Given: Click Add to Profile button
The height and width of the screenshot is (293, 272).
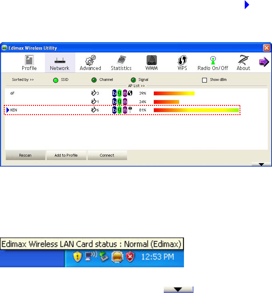Looking at the screenshot, I should tap(66, 155).
